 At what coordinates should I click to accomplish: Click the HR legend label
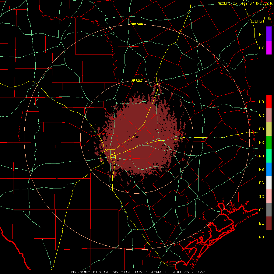pyautogui.click(x=261, y=142)
